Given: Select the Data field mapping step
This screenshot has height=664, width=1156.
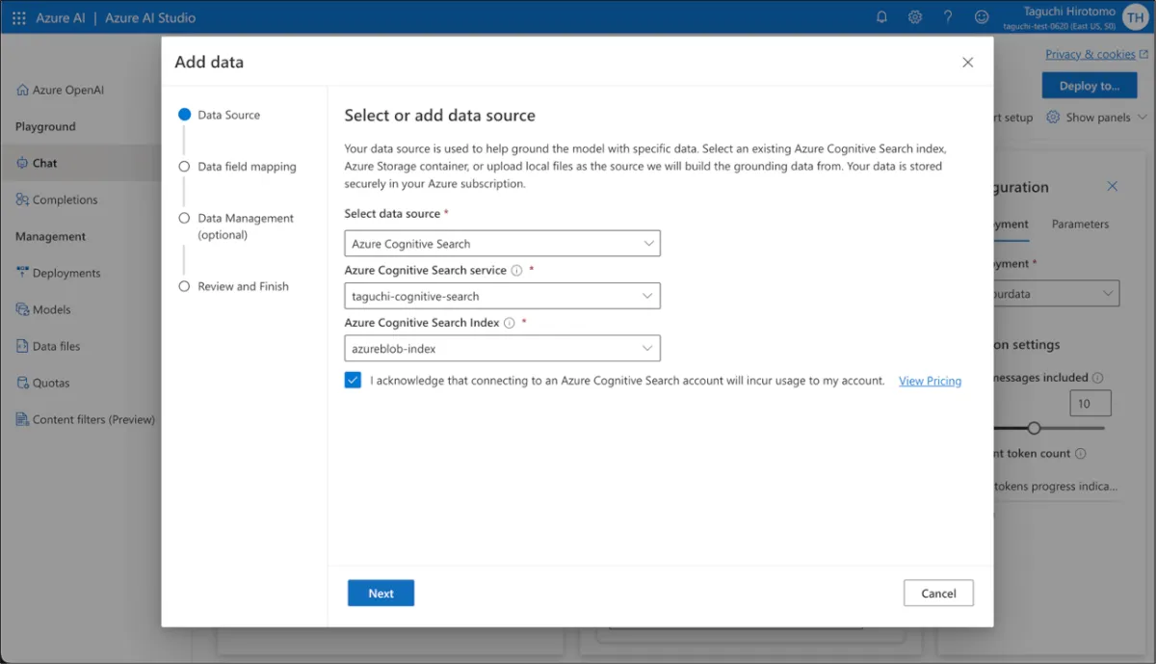Looking at the screenshot, I should (x=247, y=167).
